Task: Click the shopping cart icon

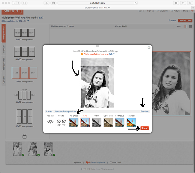Action: coord(192,11)
